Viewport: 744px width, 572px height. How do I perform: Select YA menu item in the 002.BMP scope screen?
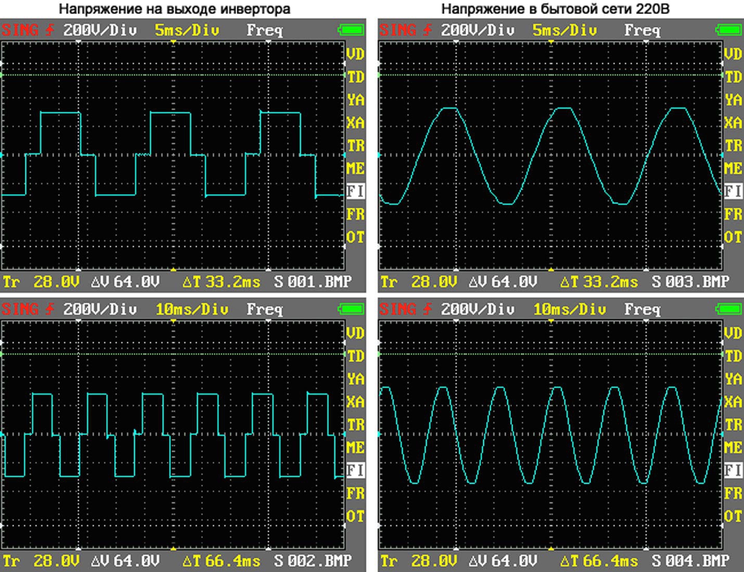pos(355,379)
